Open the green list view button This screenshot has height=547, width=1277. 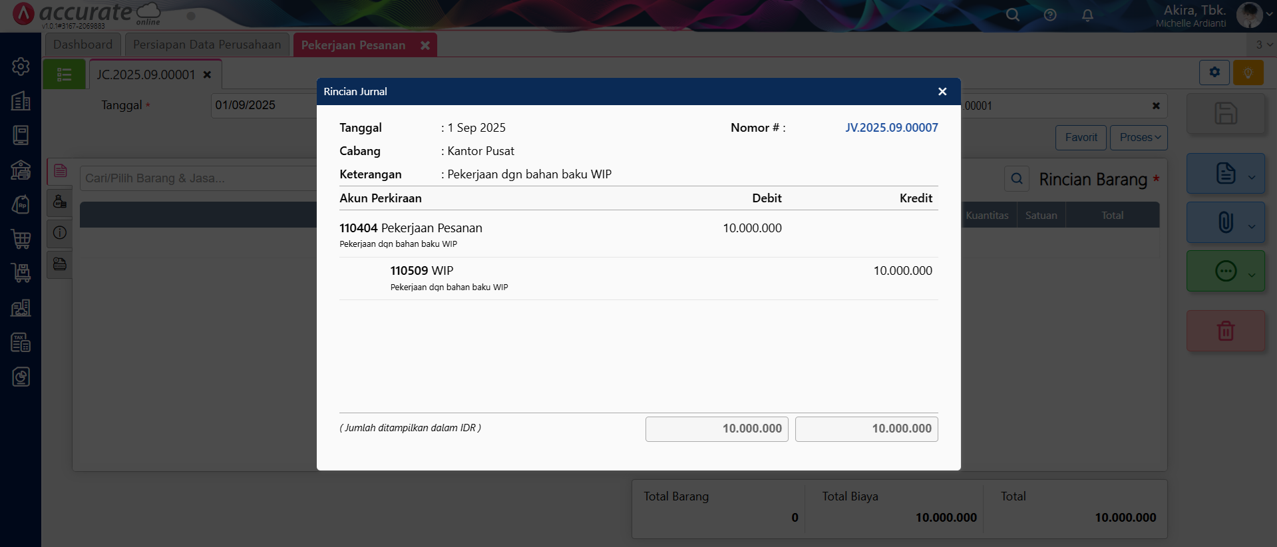point(64,75)
